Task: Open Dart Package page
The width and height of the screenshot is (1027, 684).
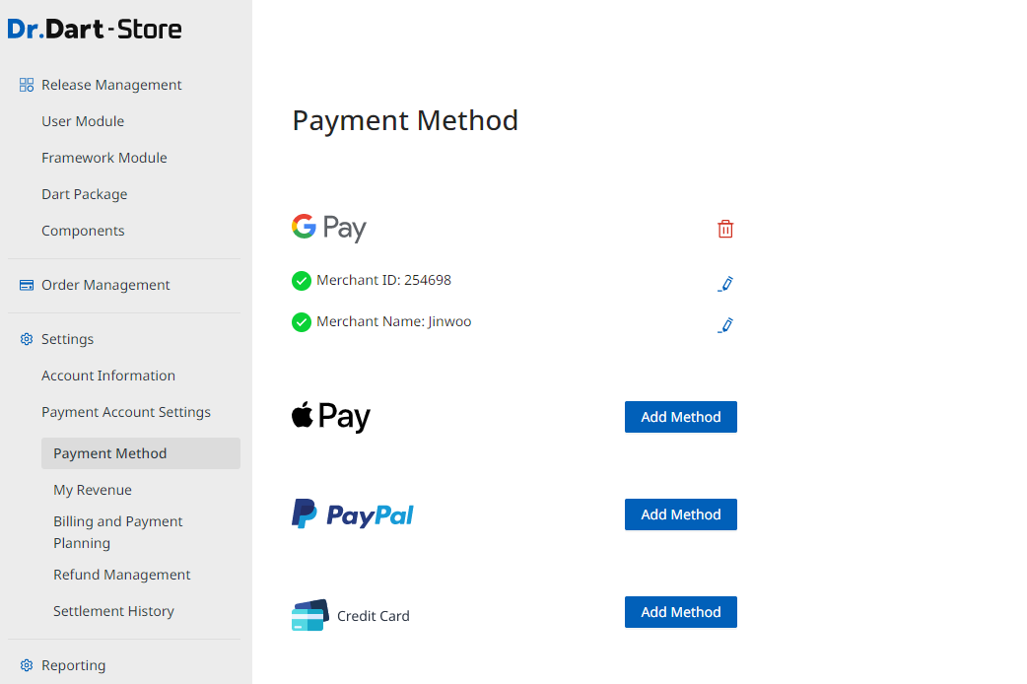Action: tap(85, 194)
